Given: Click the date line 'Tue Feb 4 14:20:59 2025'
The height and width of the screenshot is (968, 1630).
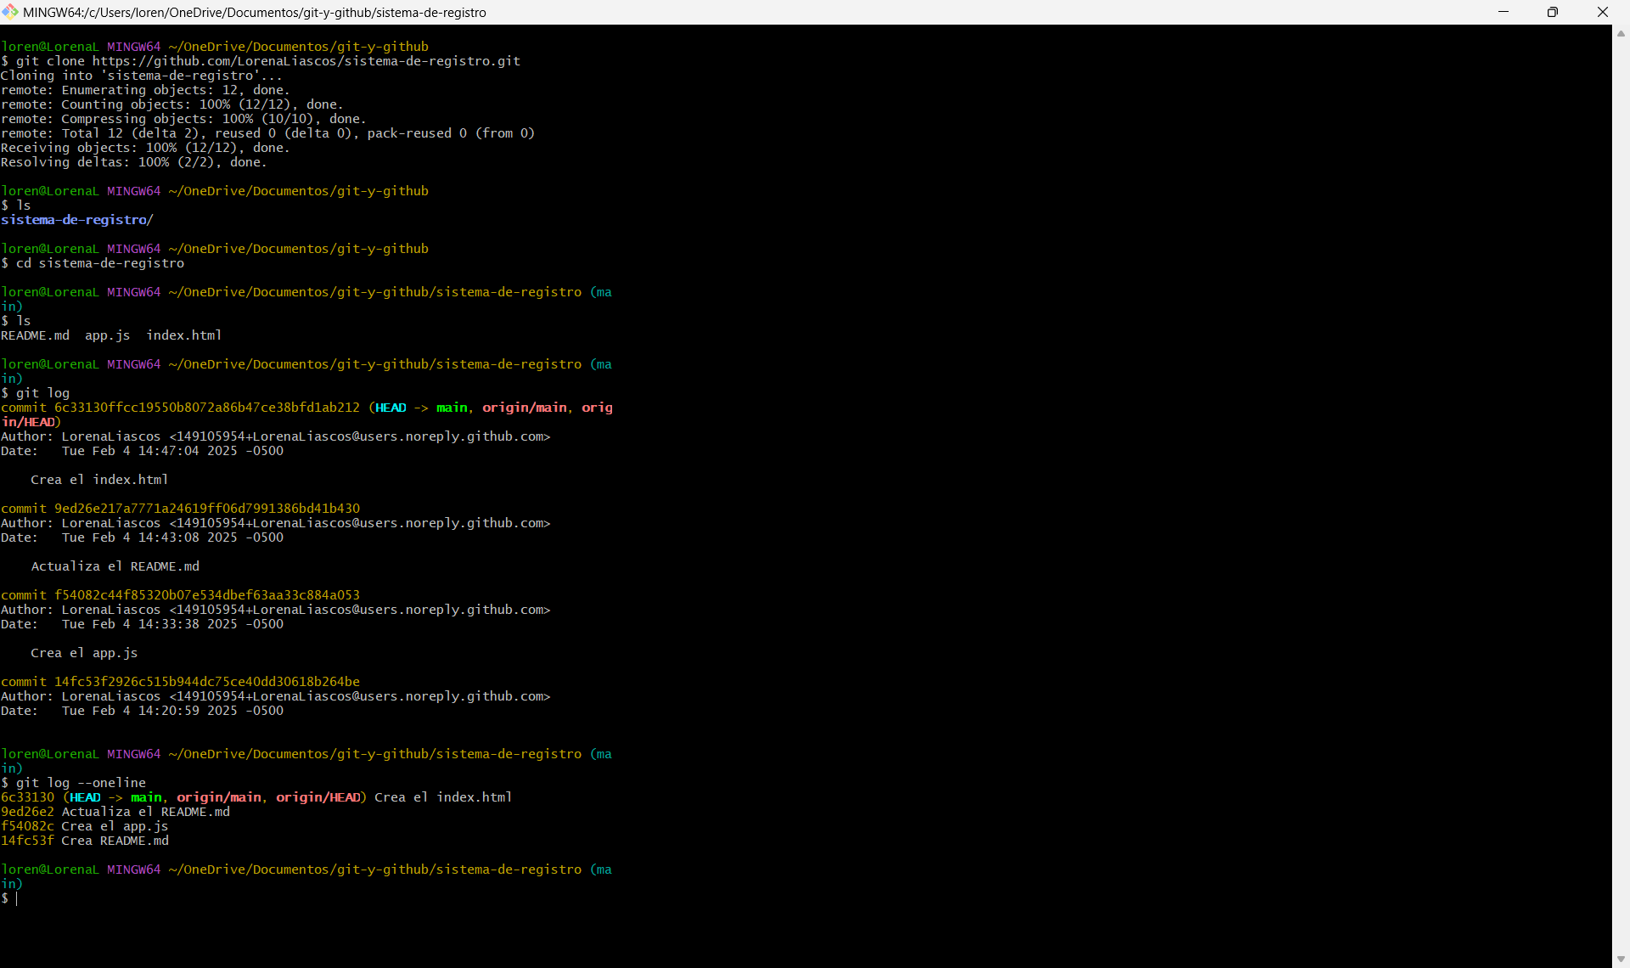Looking at the screenshot, I should tap(149, 711).
